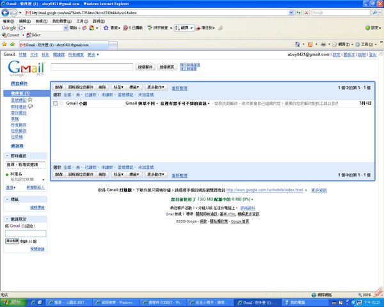Click the Add to Favorites green plus star
This screenshot has width=384, height=307.
pos(13,44)
